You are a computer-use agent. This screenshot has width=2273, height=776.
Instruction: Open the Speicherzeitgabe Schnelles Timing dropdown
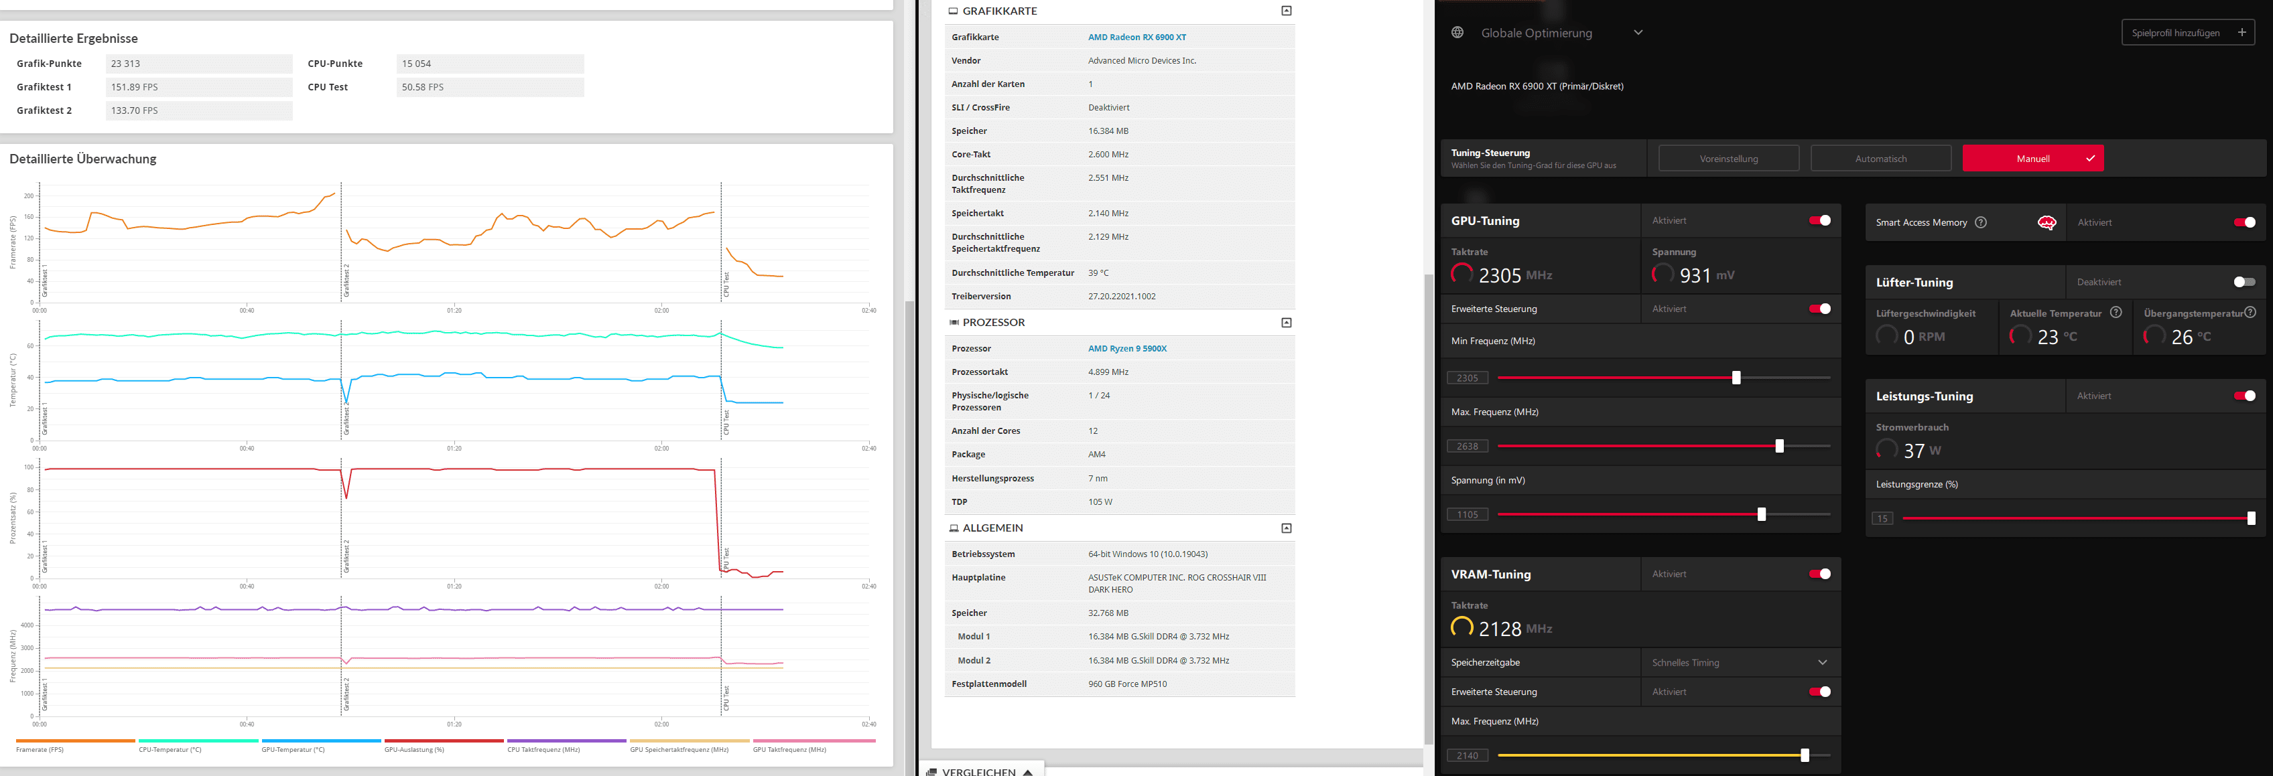1823,662
